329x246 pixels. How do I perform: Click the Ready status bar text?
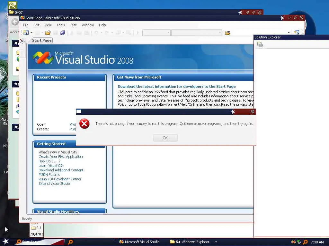[x=27, y=218]
